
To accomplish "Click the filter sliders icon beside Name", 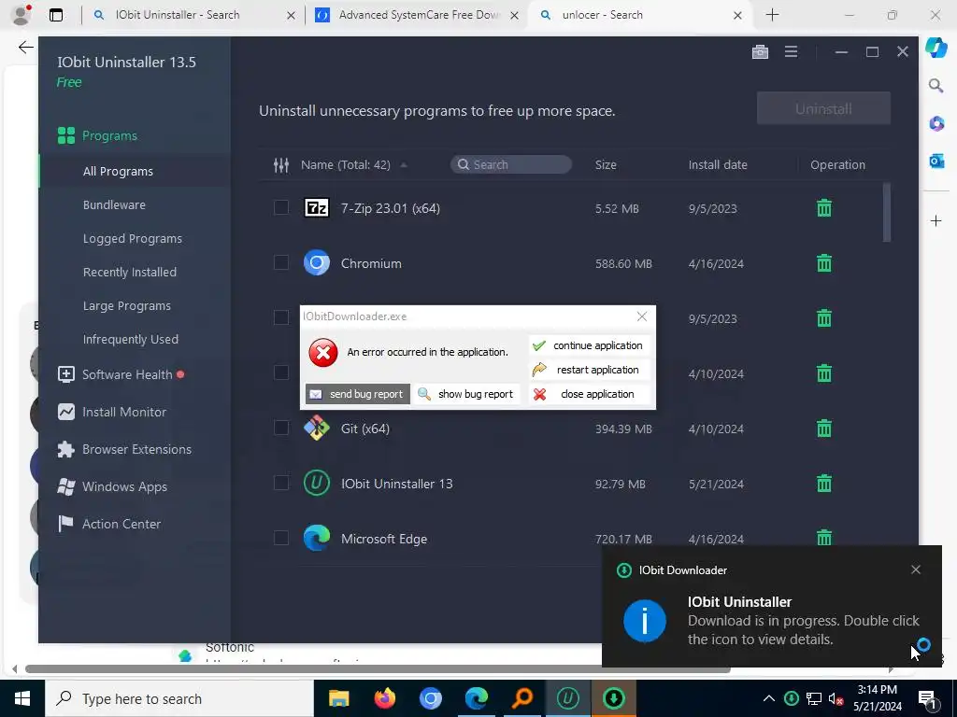I will click(280, 164).
